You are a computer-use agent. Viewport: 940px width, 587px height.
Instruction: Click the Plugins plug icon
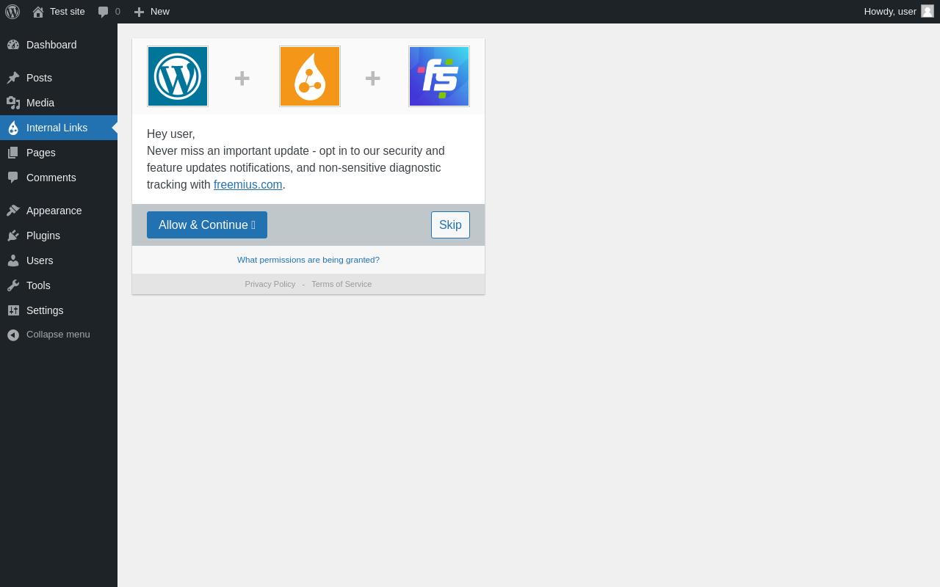13,236
